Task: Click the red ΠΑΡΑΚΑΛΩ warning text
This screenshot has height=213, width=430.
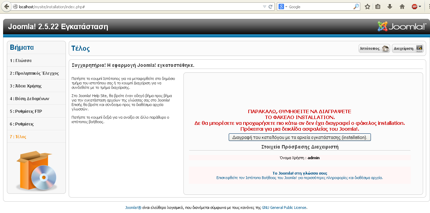Action: point(299,120)
